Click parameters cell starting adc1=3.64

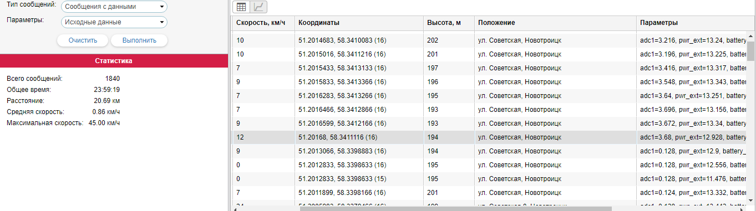(692, 95)
